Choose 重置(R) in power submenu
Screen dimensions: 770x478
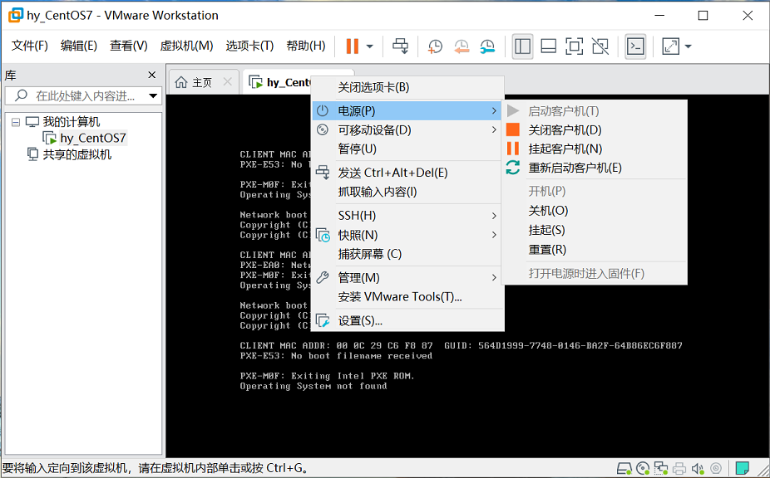(595, 250)
